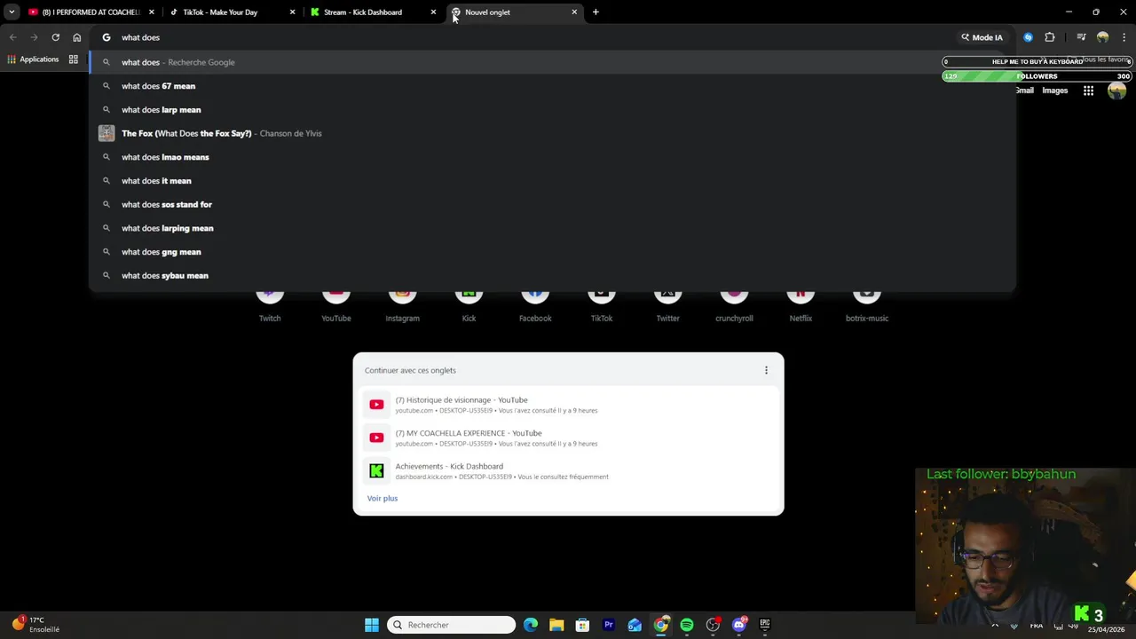
Task: Go back with the browser back arrow
Action: 12,37
